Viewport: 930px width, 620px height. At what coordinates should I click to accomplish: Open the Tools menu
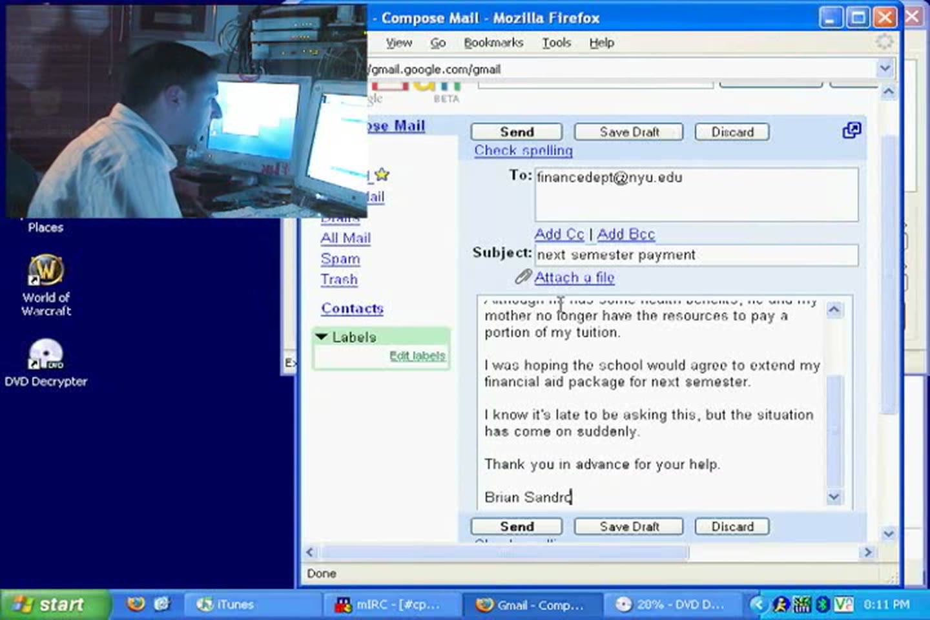pyautogui.click(x=557, y=43)
